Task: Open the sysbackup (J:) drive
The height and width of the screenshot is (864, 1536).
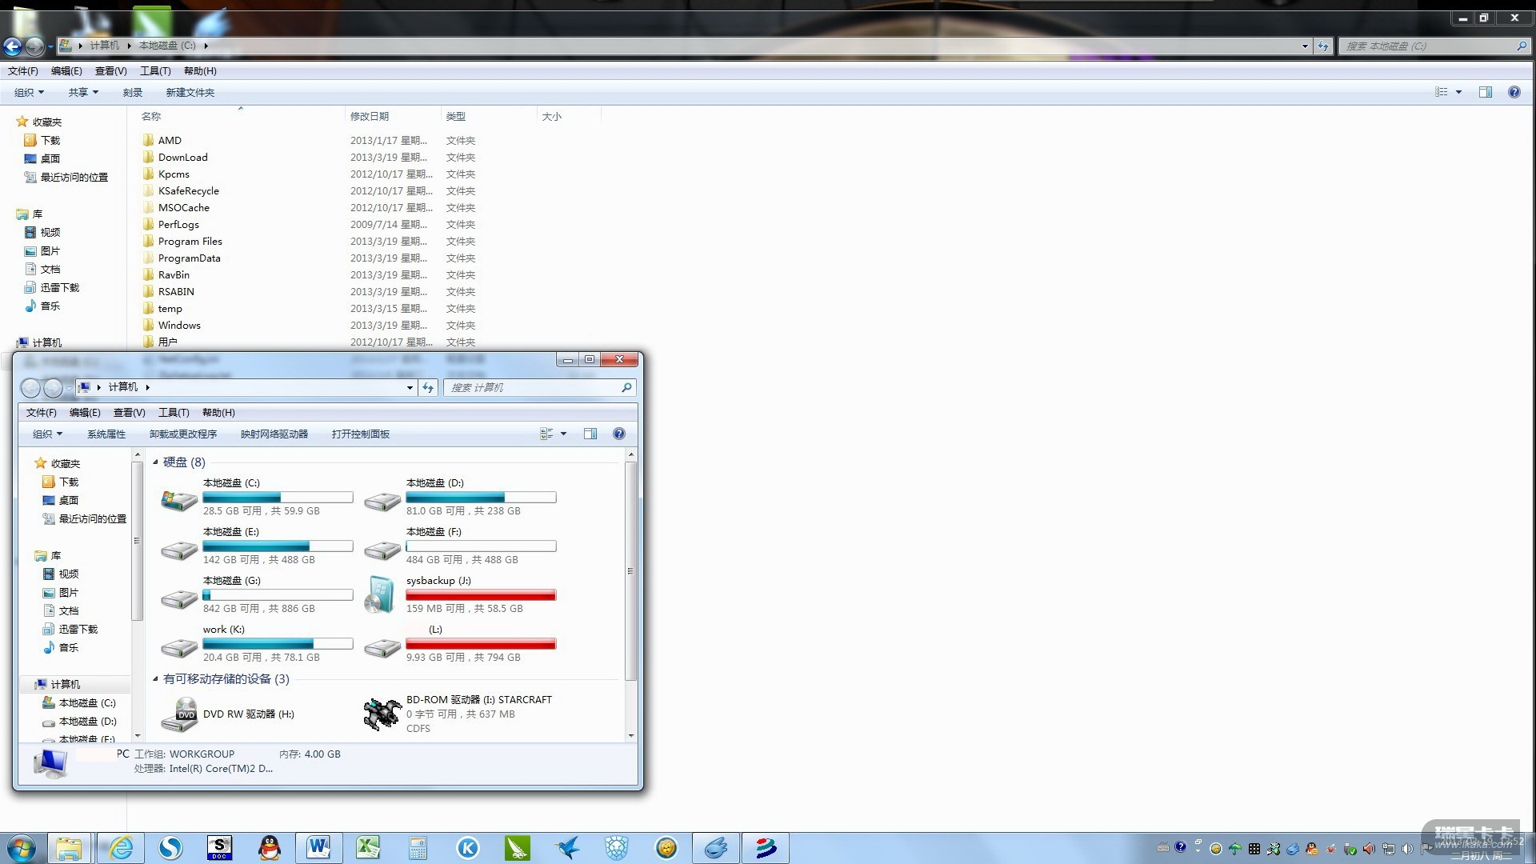Action: [380, 594]
